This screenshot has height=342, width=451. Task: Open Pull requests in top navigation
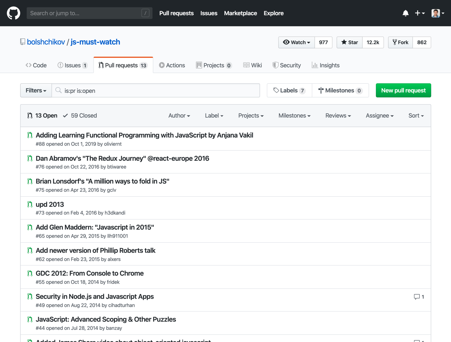click(x=176, y=13)
